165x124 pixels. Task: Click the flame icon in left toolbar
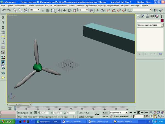3,63
